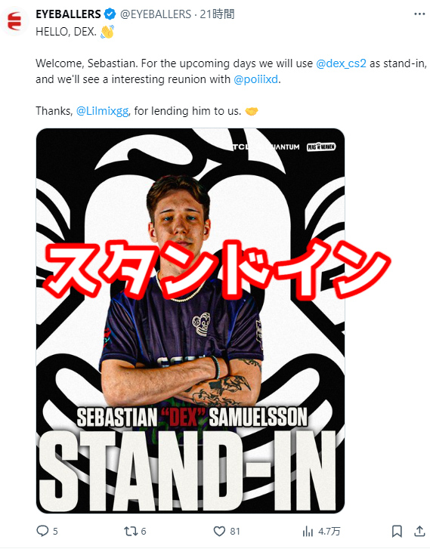
Task: Click the reply count 5
Action: [55, 532]
